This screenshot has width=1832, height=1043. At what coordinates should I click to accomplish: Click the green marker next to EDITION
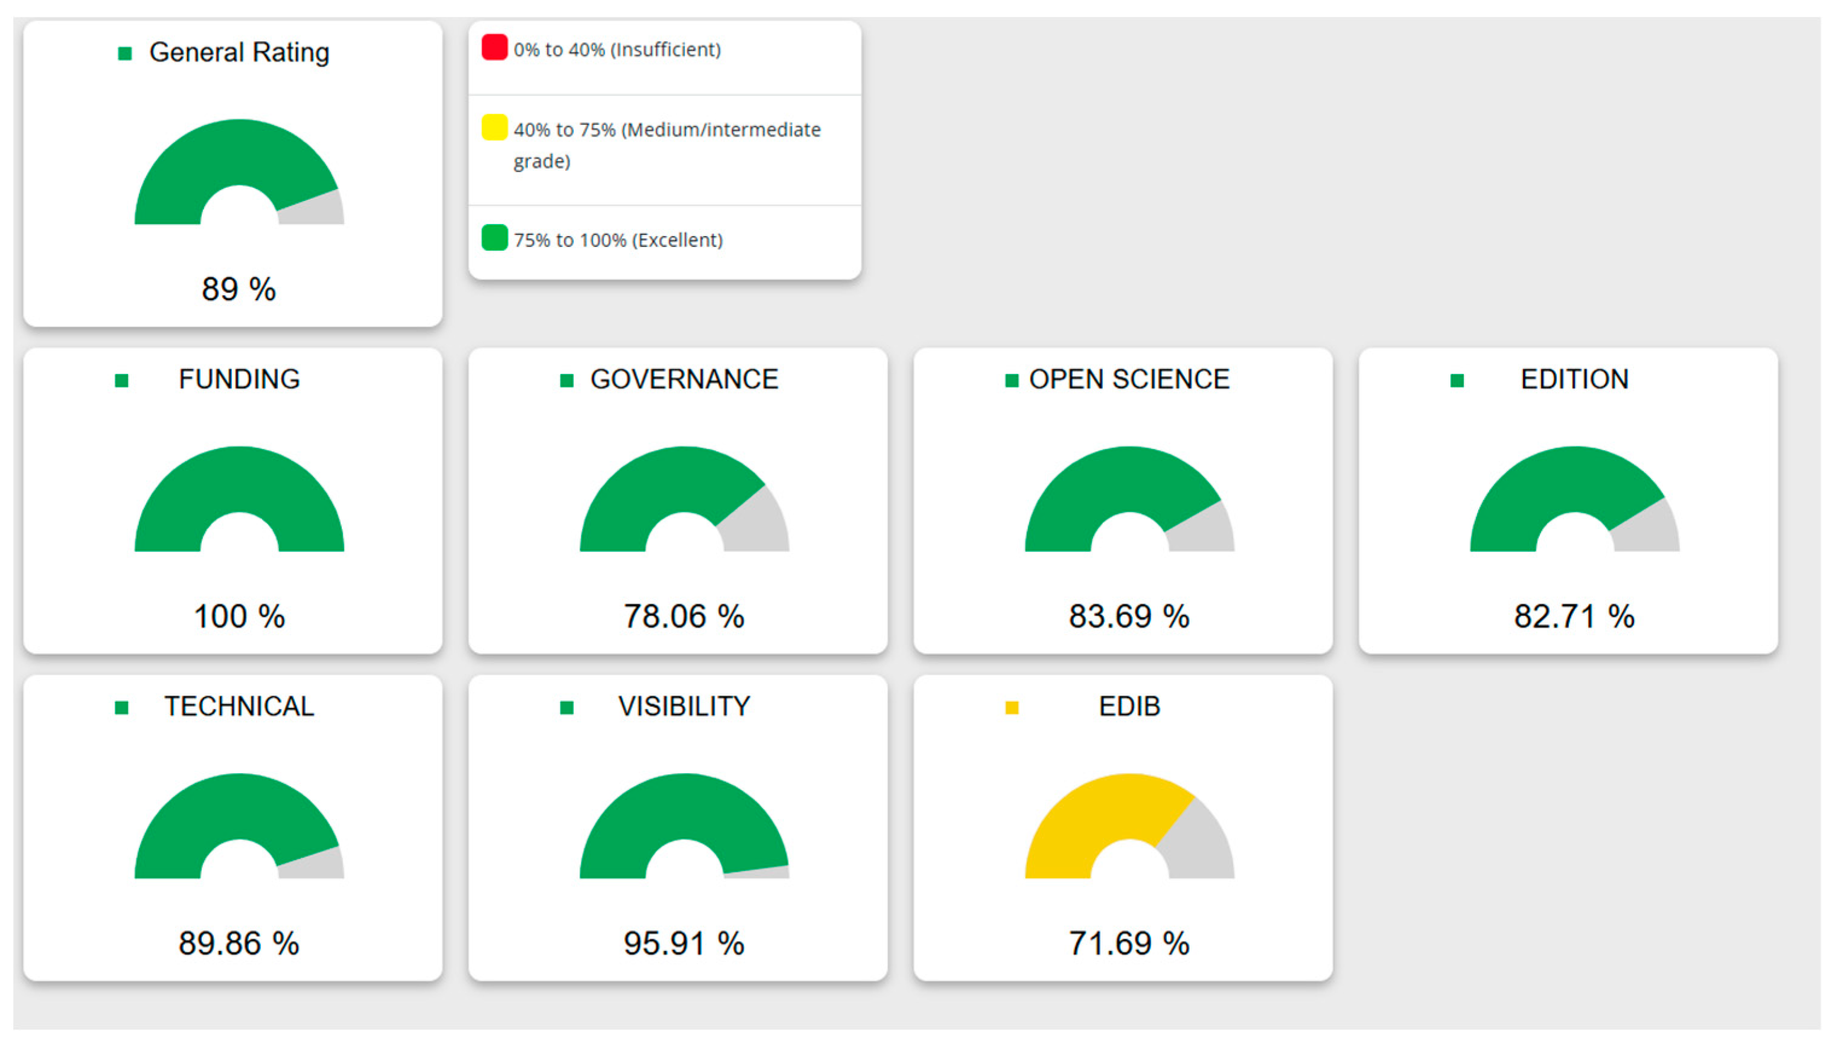pos(1457,380)
